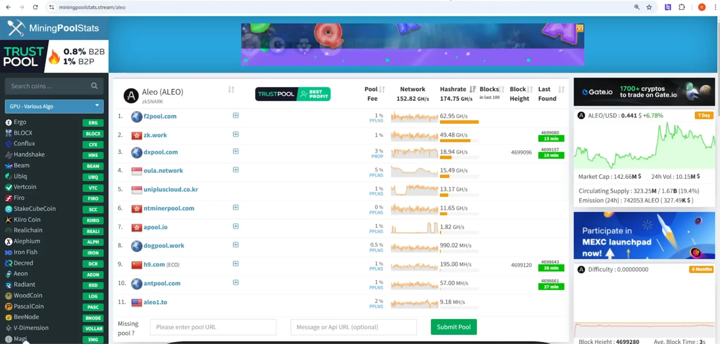Open uniplus­cloud.co.kr pool link

(171, 190)
